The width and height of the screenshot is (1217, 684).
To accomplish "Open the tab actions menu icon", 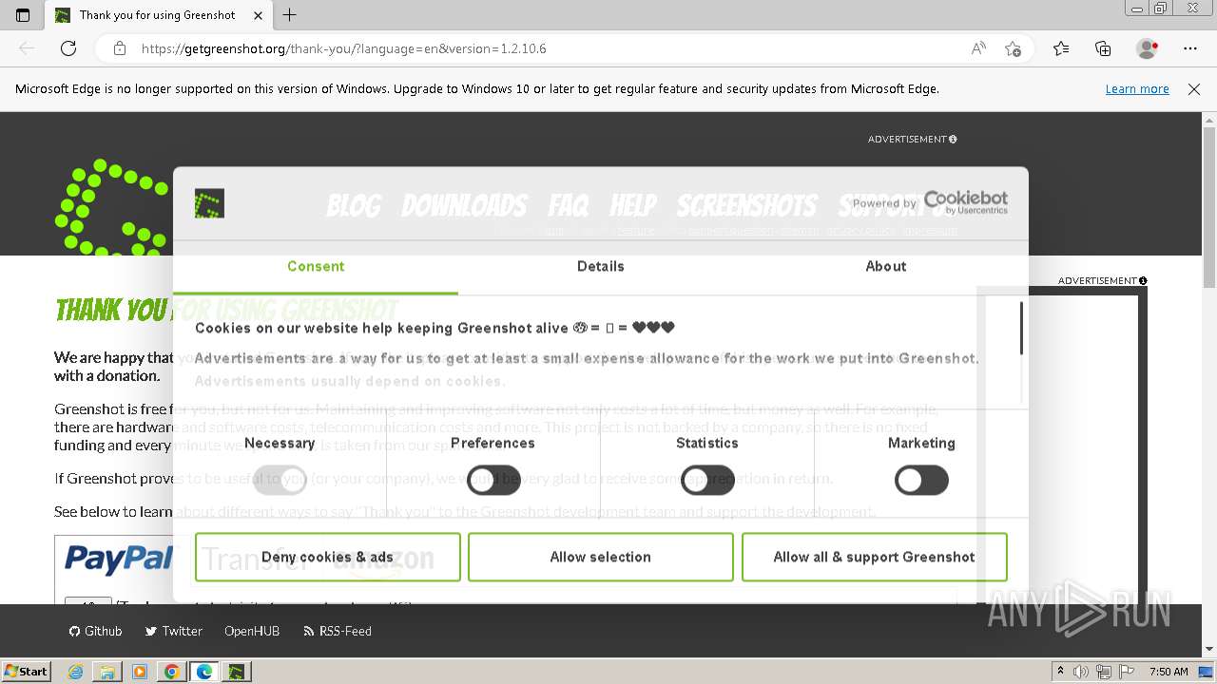I will [x=23, y=15].
